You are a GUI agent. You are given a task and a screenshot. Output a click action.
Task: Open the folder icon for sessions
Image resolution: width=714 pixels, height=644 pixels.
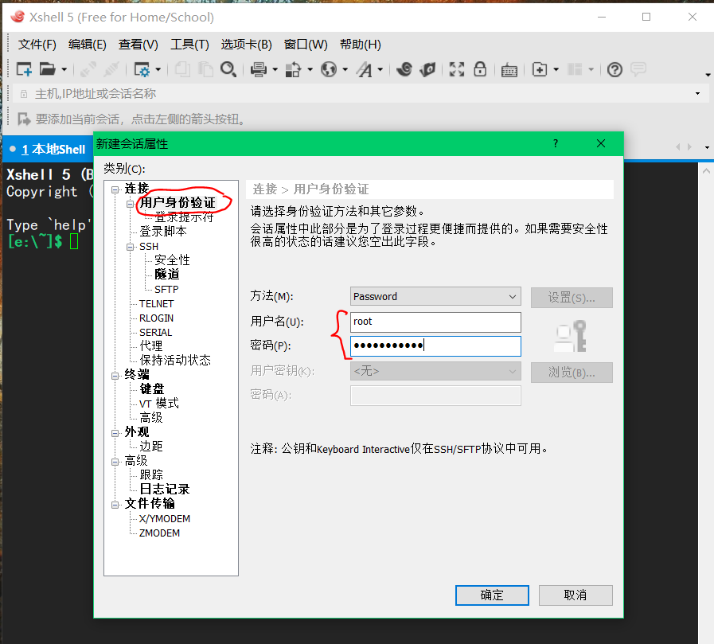[x=47, y=69]
